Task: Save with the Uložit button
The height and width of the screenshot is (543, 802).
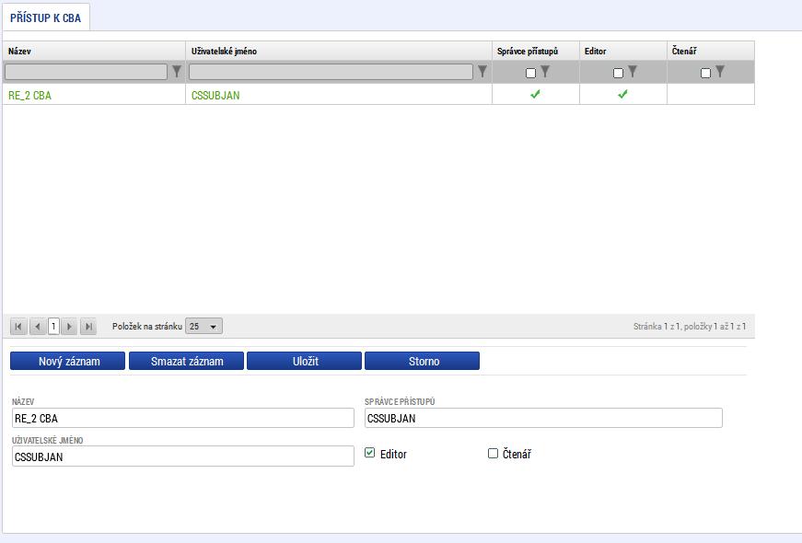Action: pyautogui.click(x=305, y=361)
